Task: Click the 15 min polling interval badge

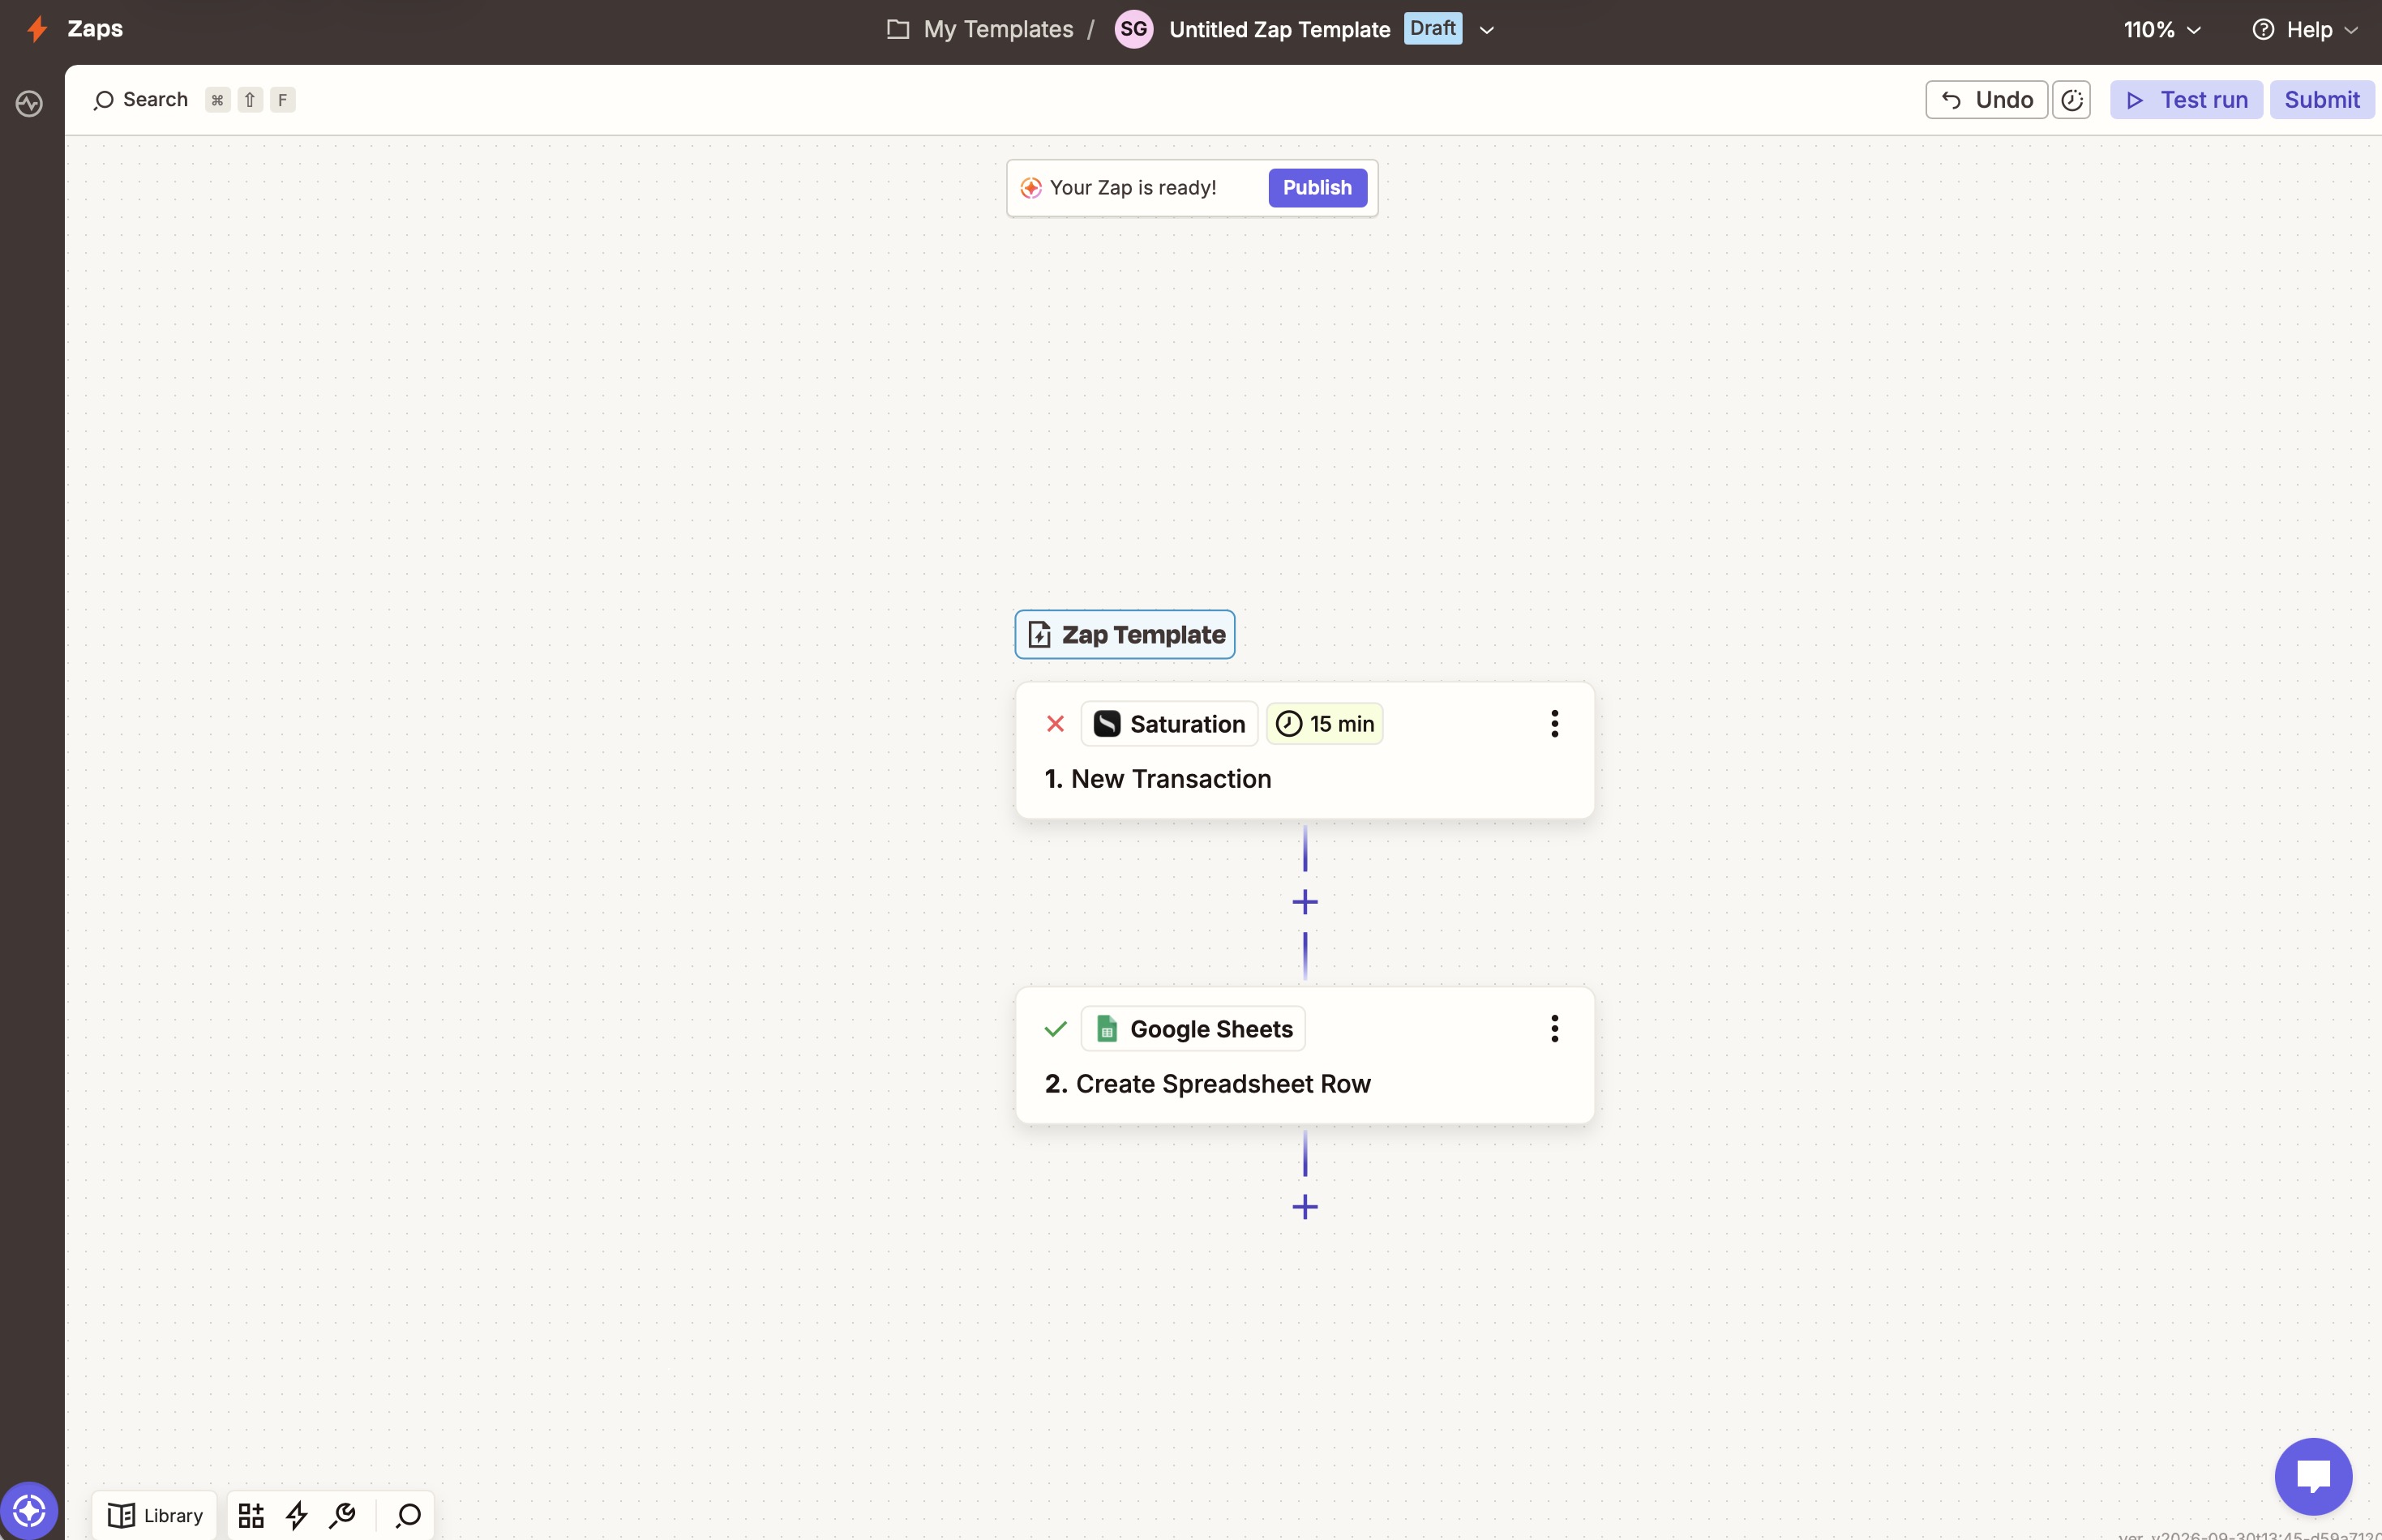Action: tap(1324, 724)
